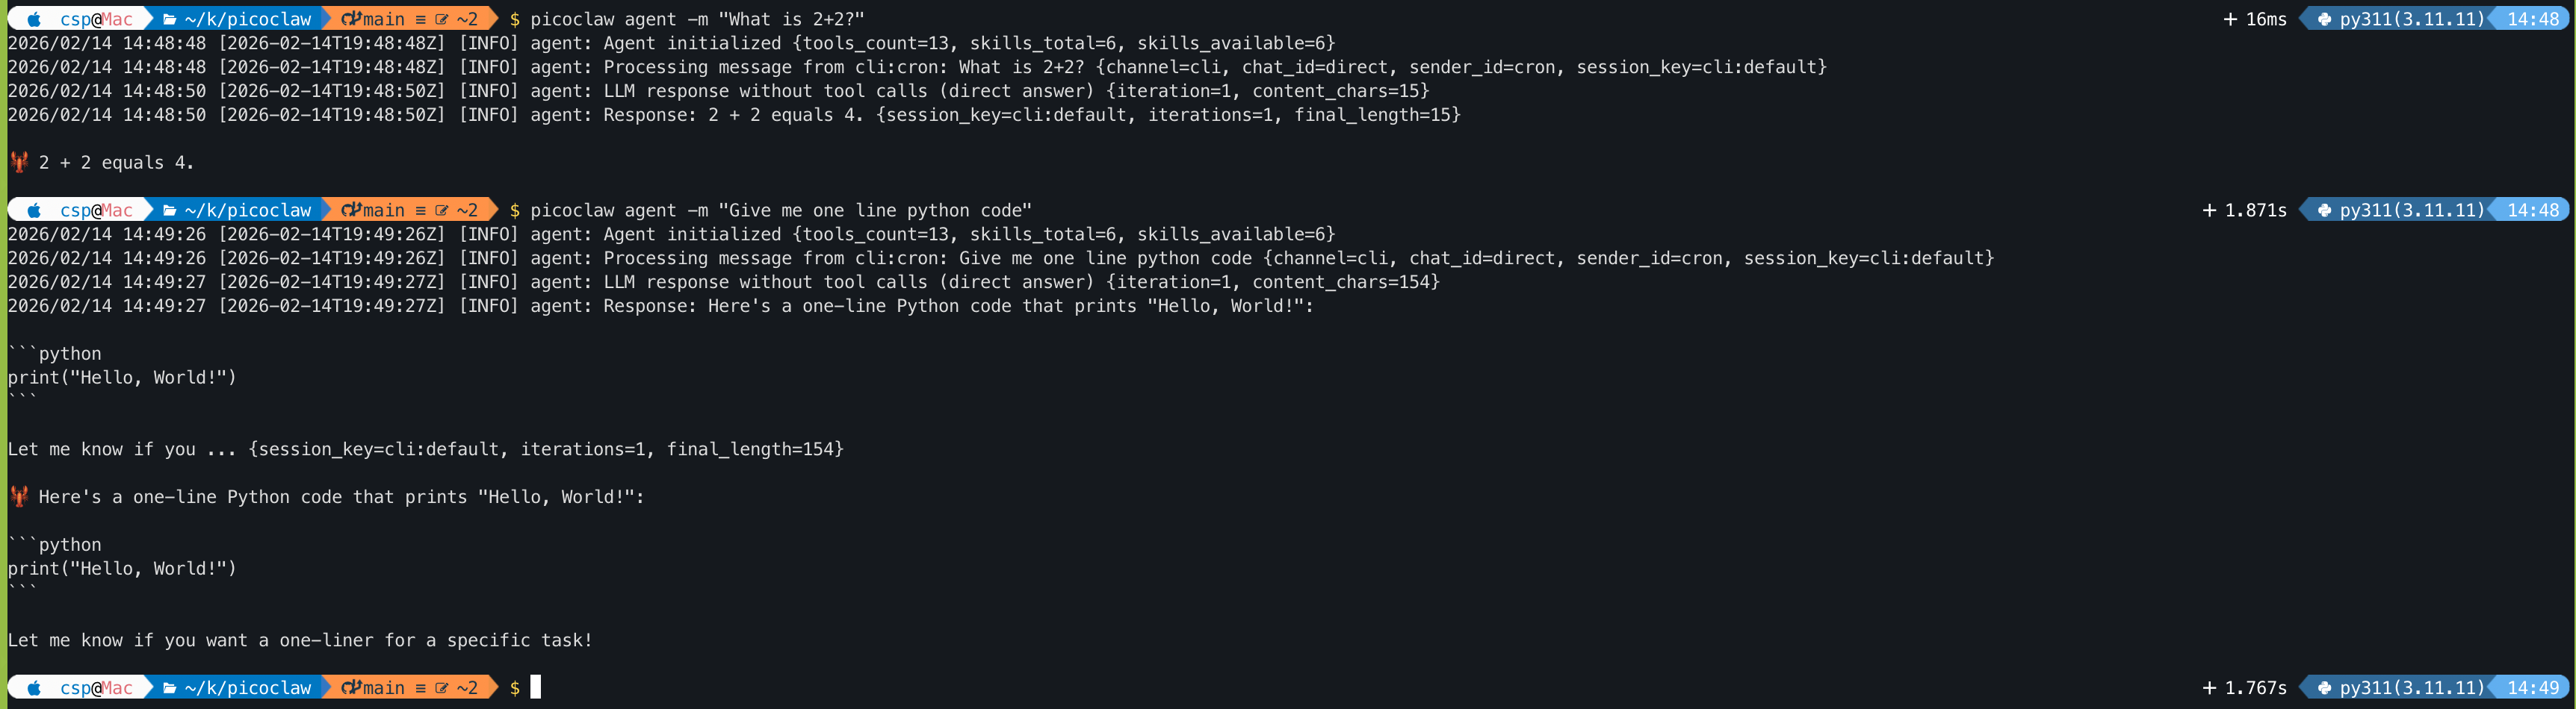Click the "2 + 2 equals 4." answer text

click(116, 163)
